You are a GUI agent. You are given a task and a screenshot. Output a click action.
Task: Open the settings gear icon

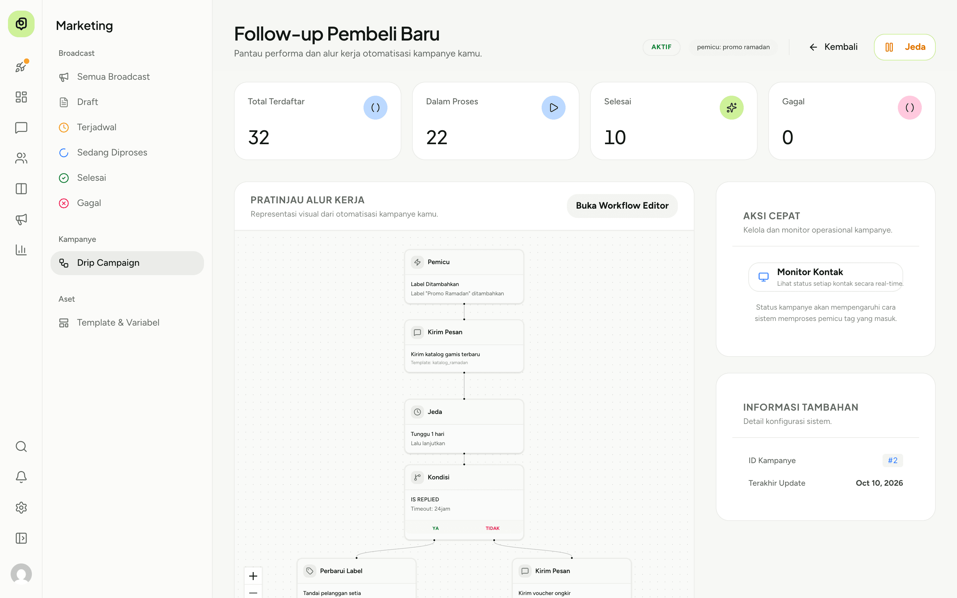pos(21,507)
